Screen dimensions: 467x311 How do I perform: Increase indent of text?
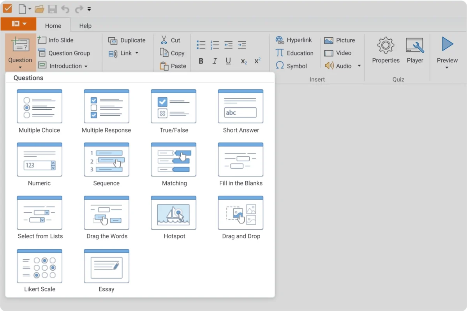[242, 45]
